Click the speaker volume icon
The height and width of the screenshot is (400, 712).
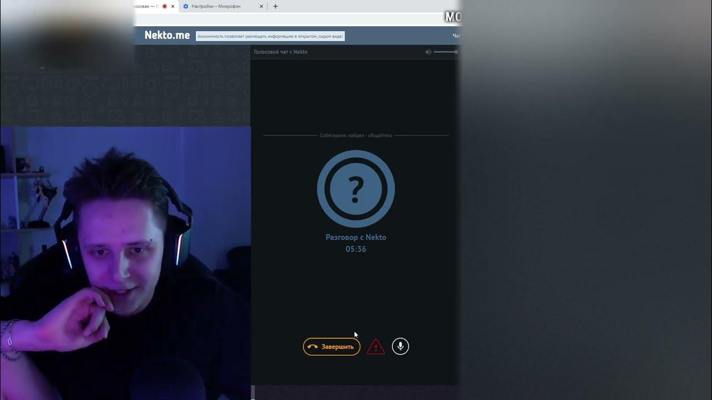click(428, 52)
